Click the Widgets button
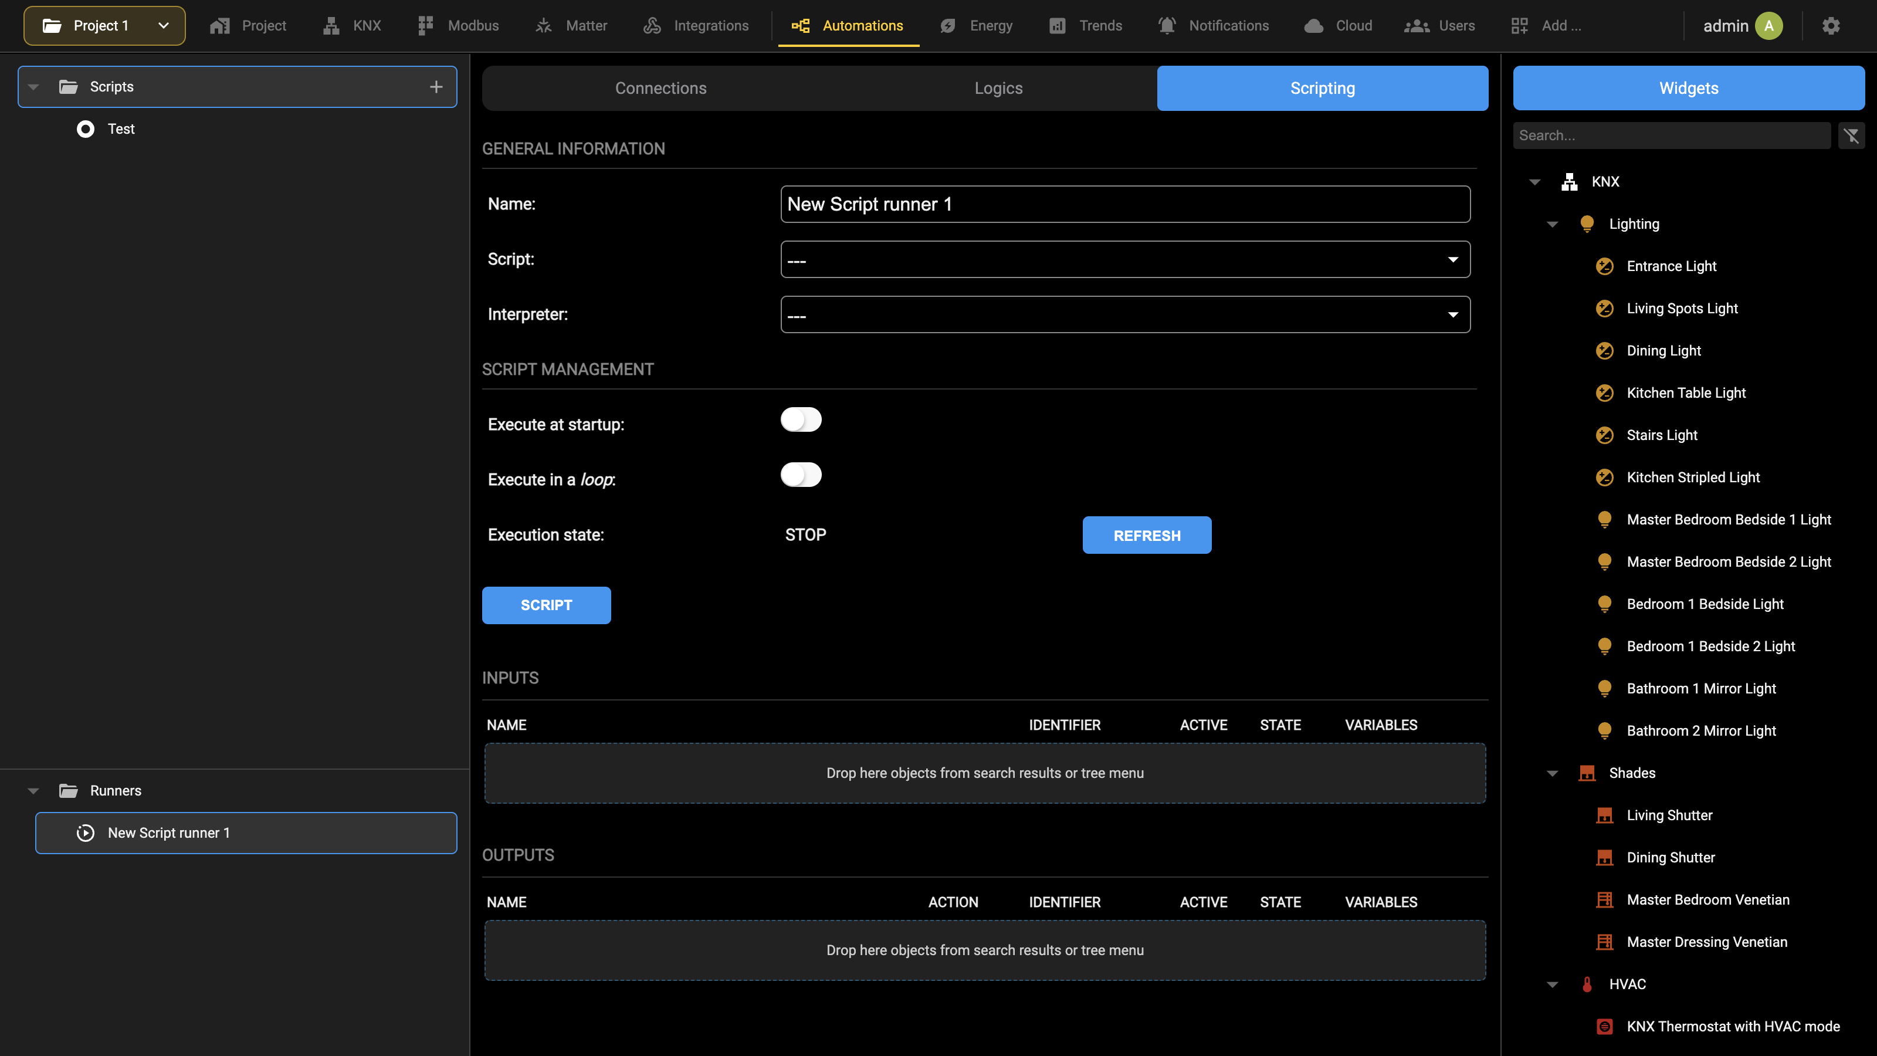Image resolution: width=1877 pixels, height=1056 pixels. (x=1689, y=88)
